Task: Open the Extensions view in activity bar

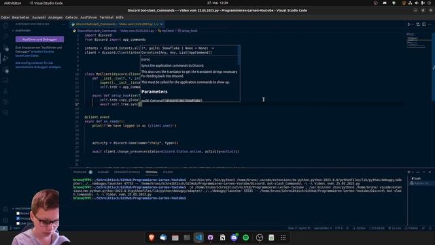Action: (5, 69)
